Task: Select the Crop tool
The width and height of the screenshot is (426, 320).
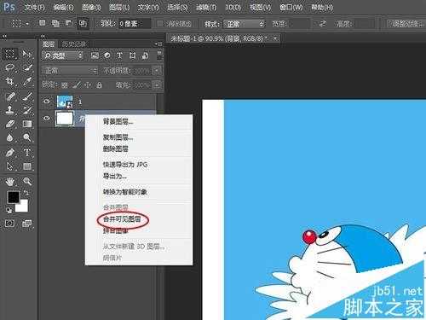Action: click(9, 81)
